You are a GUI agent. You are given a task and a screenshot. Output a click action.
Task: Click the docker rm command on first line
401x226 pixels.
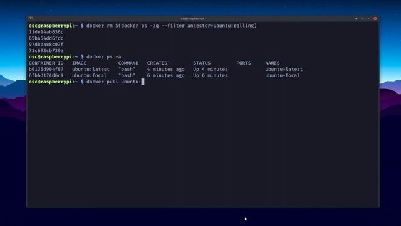pyautogui.click(x=100, y=26)
